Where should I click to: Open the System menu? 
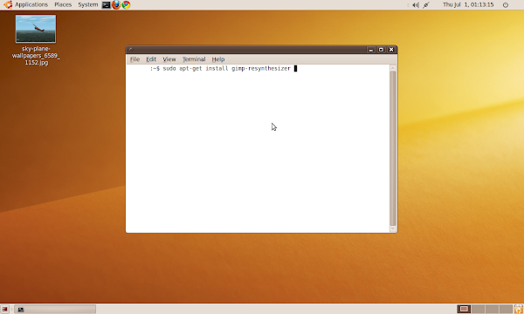tap(88, 4)
